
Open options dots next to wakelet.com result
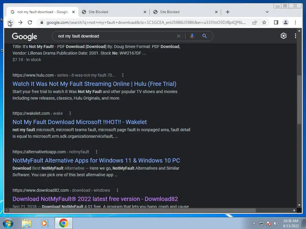[x=70, y=113]
